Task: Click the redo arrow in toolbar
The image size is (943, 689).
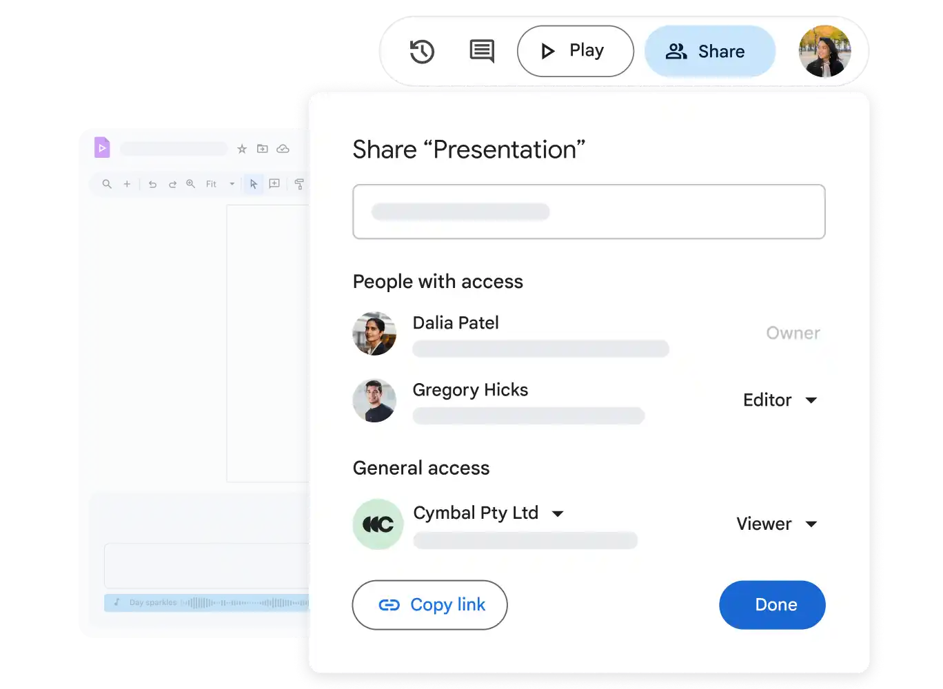Action: click(172, 184)
